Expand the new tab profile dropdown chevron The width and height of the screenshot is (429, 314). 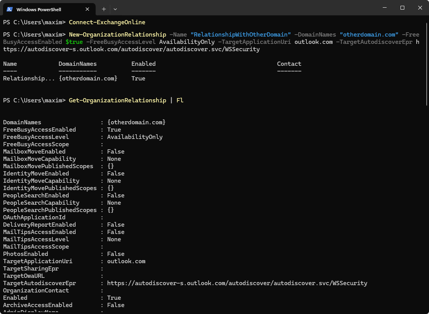pyautogui.click(x=115, y=9)
